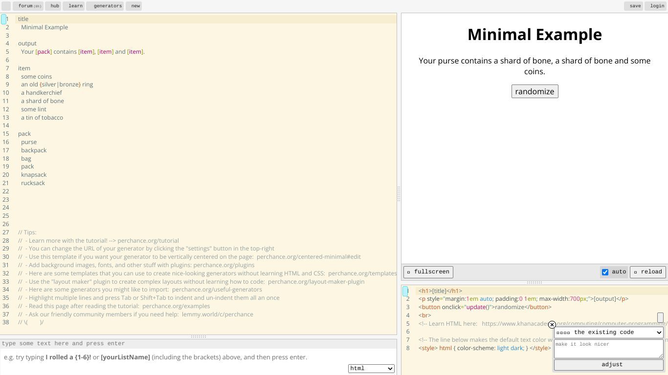
Task: Click 'some coins' on line 8
Action: point(36,77)
